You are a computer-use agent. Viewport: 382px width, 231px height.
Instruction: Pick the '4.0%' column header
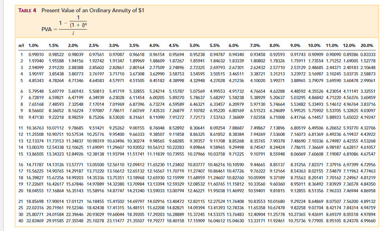click(154, 45)
